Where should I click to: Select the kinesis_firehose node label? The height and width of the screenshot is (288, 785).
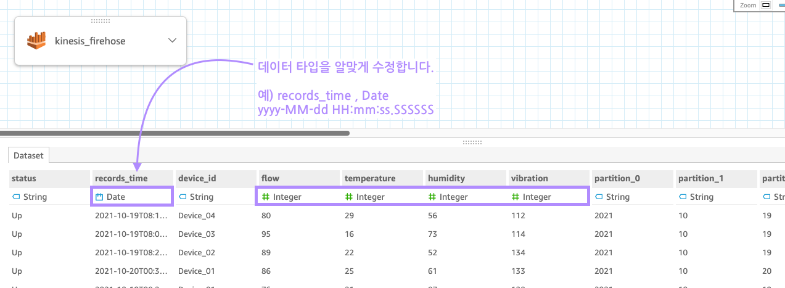90,41
